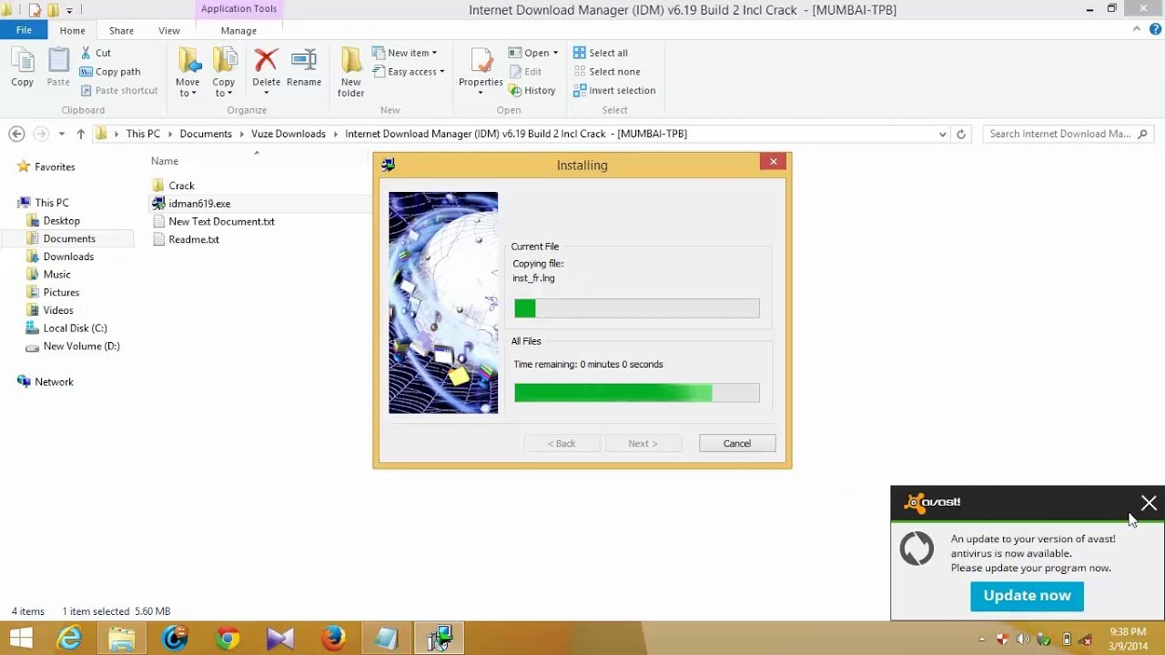The image size is (1165, 655).
Task: Open New Volume (D:) in navigation pane
Action: [x=81, y=347]
